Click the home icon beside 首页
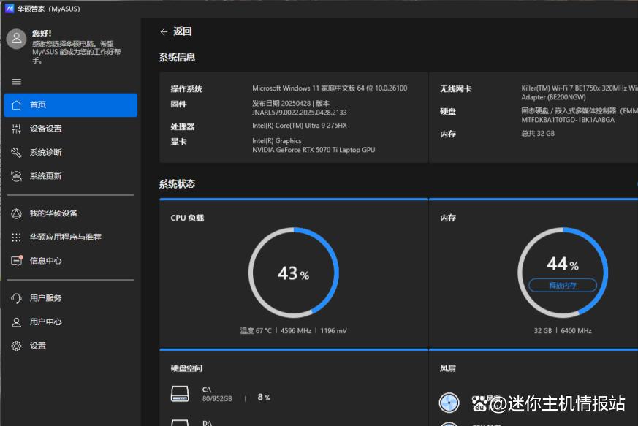Screen dimensions: 638x426 tap(16, 105)
